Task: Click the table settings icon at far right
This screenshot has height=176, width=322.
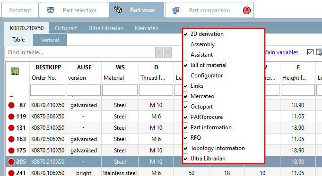Action: (x=319, y=52)
